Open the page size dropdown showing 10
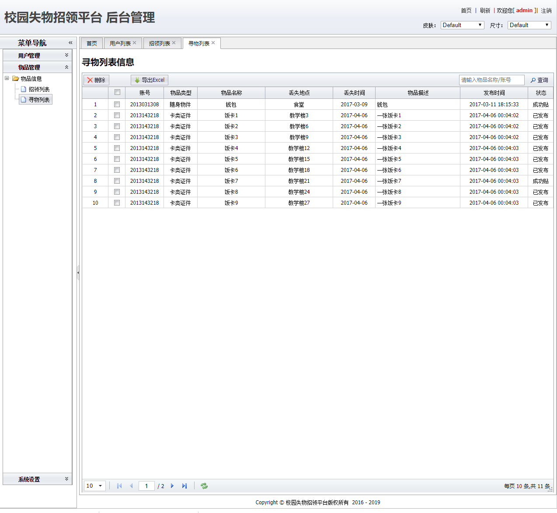 tap(95, 486)
